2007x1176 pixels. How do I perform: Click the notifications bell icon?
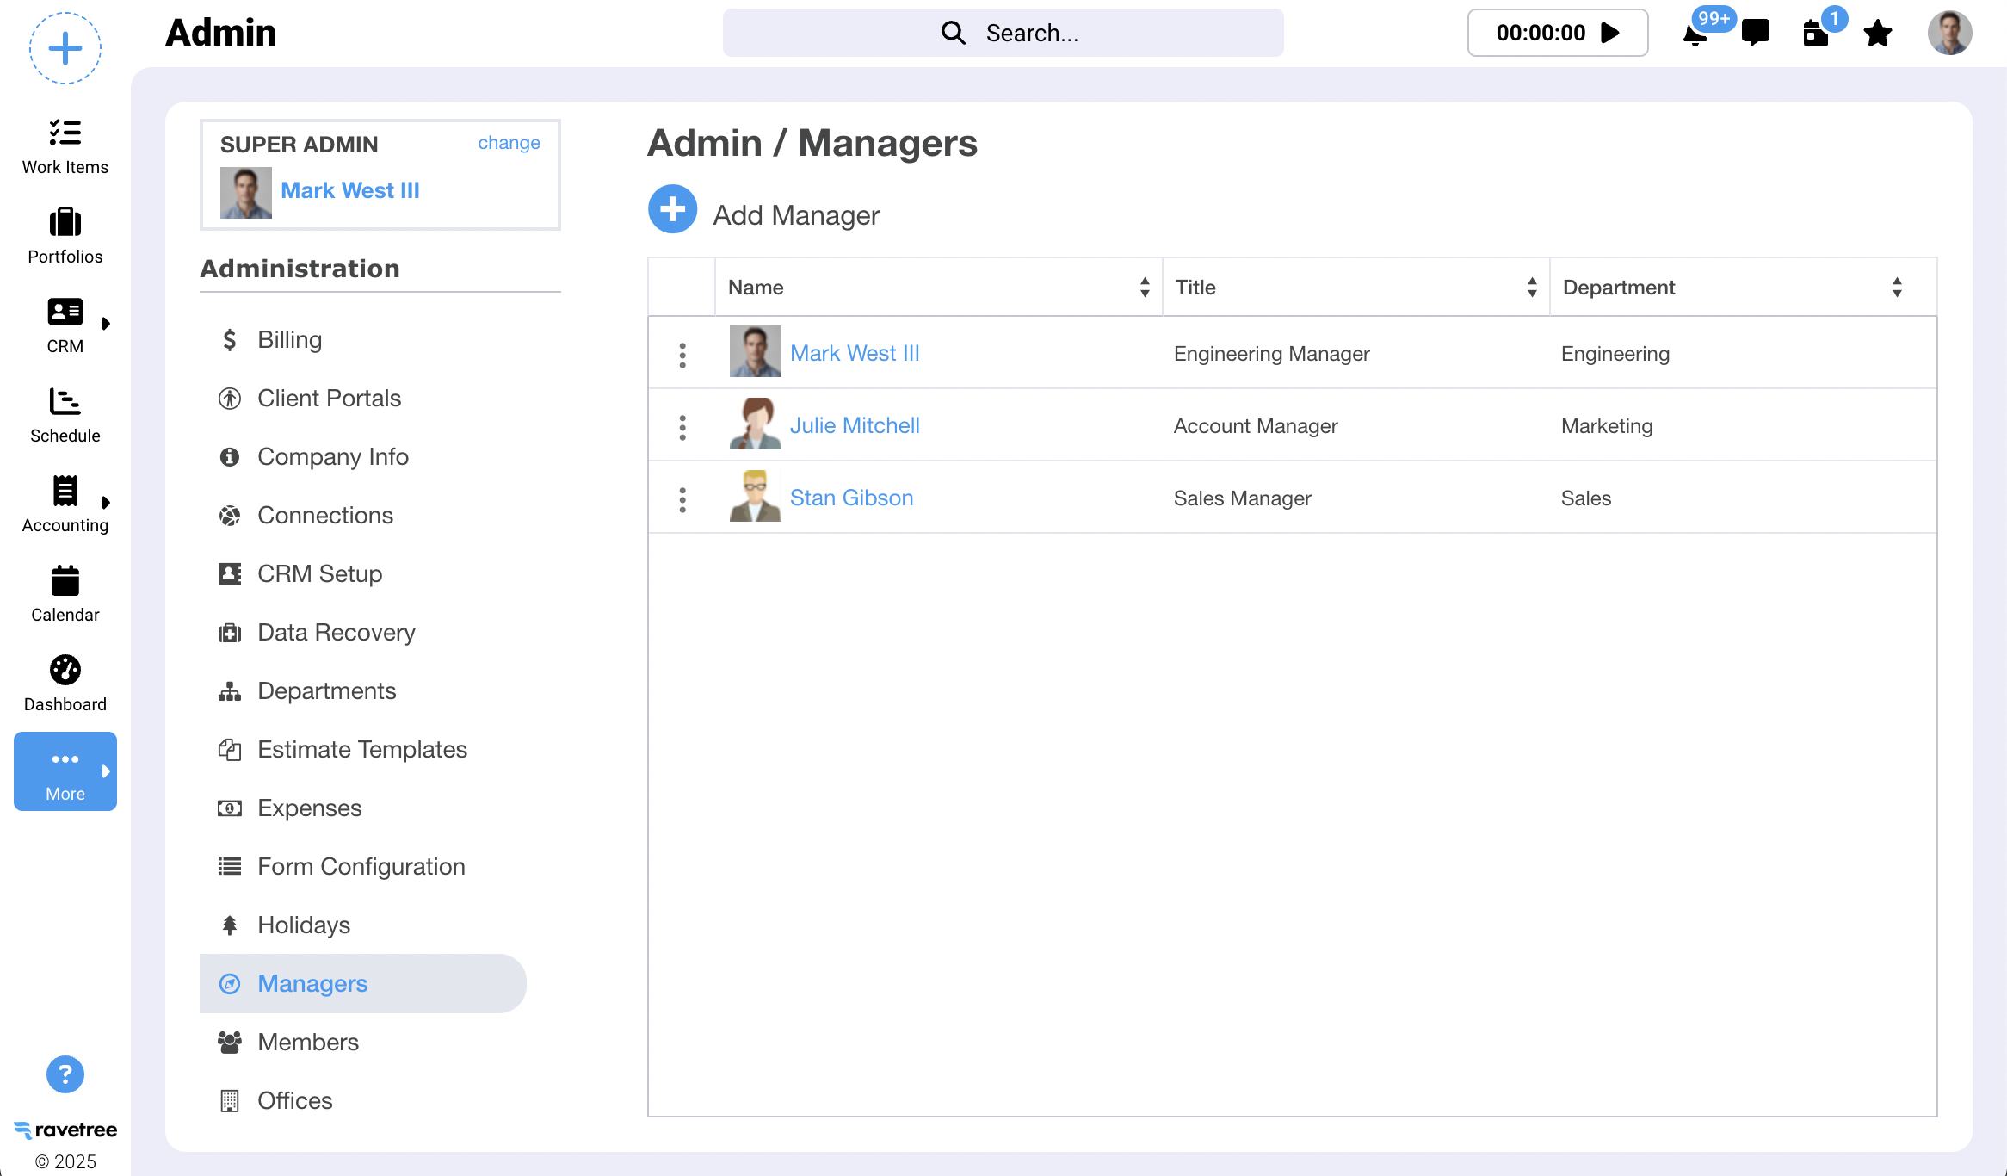(1695, 35)
